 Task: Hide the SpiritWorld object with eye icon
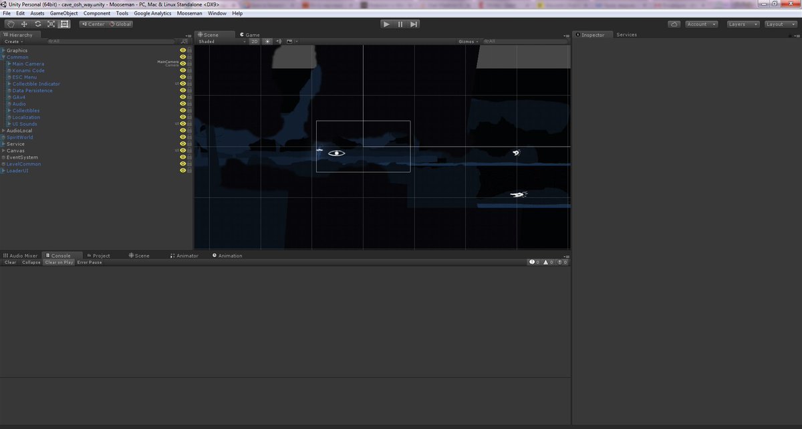click(182, 137)
